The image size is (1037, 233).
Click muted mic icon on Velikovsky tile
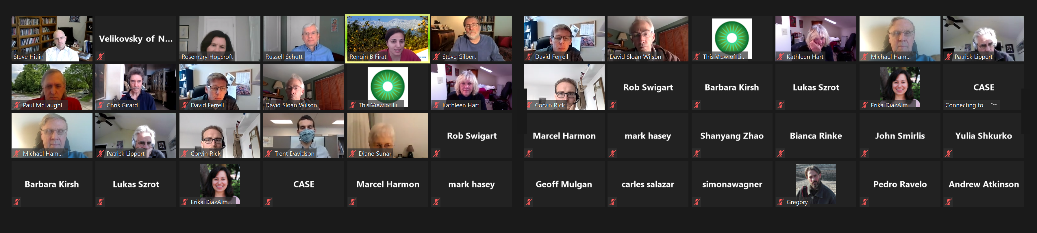pos(100,57)
